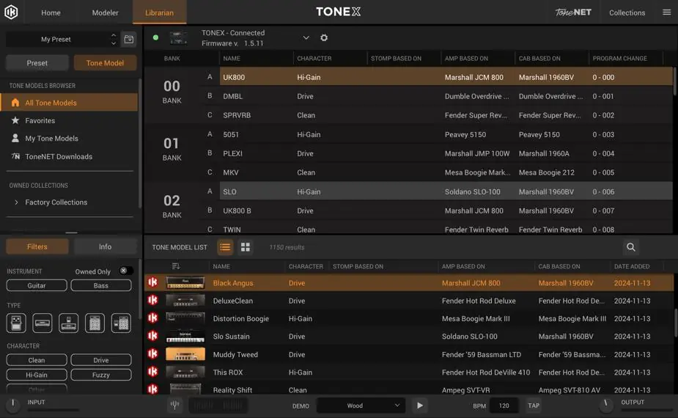Expand the Factory Collections tree
The height and width of the screenshot is (418, 678).
16,202
